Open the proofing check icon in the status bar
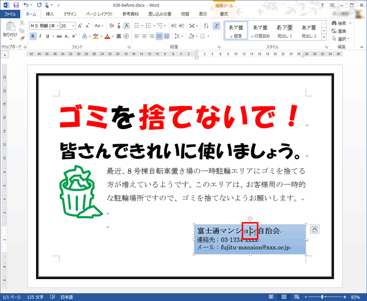This screenshot has height=301, width=367. pos(53,297)
